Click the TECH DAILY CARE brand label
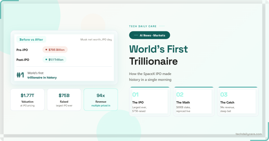Viewport: 269px width, 141px height. tap(143, 26)
